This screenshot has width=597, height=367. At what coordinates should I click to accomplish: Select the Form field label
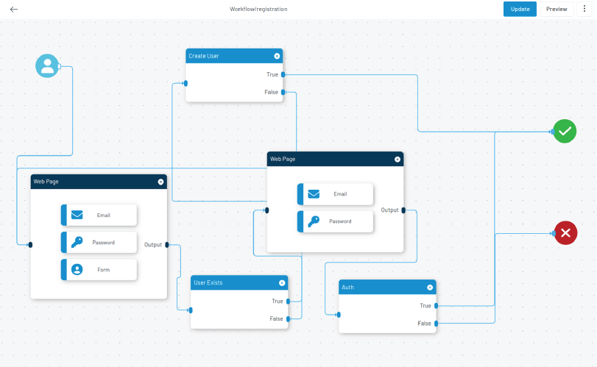click(x=104, y=270)
